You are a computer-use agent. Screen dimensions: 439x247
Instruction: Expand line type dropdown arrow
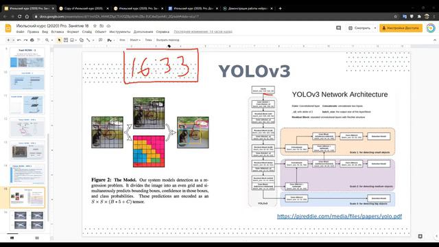(93, 40)
